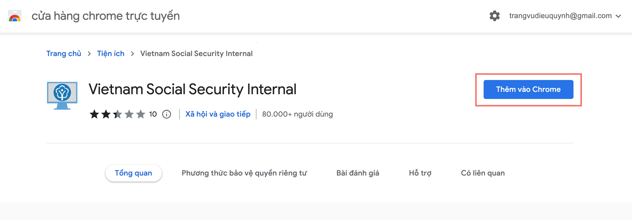The image size is (632, 220).
Task: Click the Thêm vào Chrome button
Action: click(x=528, y=89)
